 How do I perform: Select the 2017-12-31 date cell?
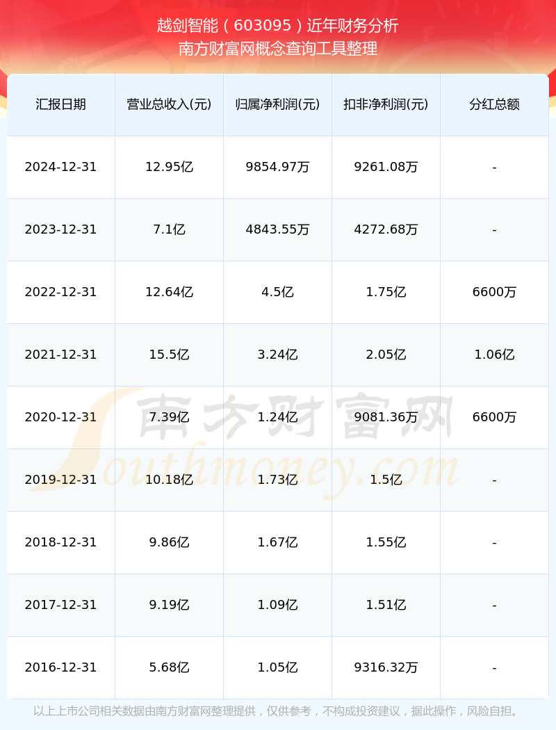pyautogui.click(x=61, y=605)
